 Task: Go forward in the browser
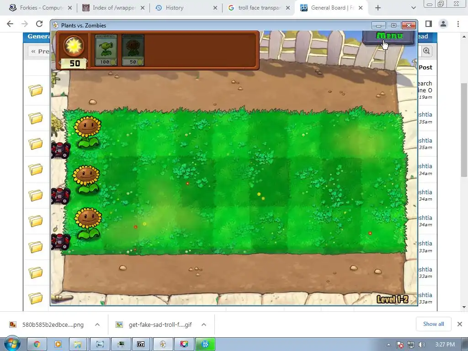point(25,24)
